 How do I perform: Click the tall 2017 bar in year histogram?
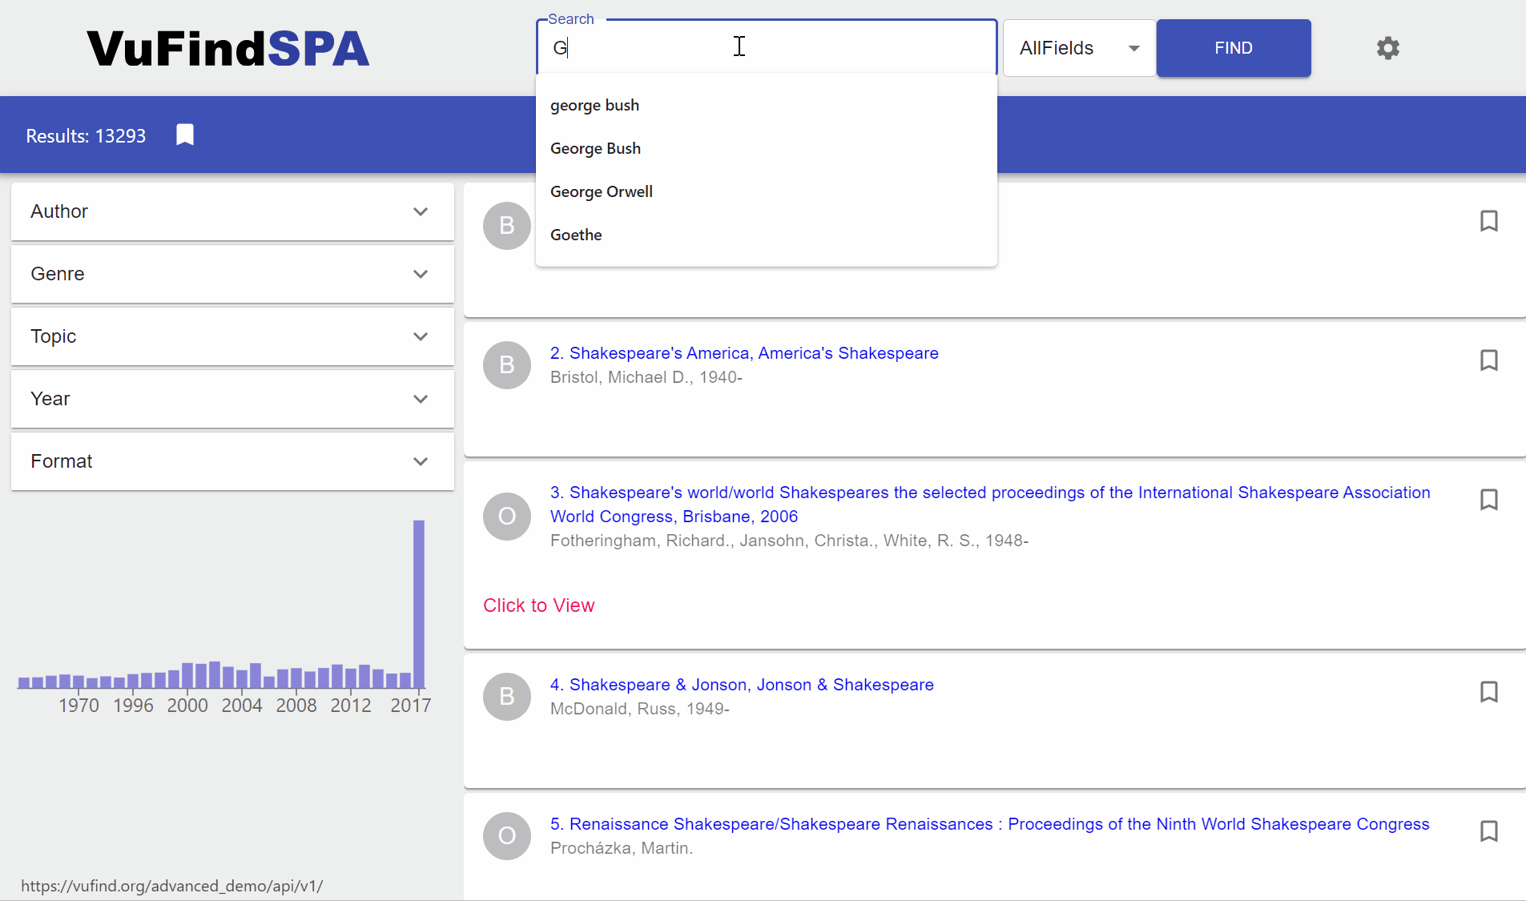pos(419,604)
